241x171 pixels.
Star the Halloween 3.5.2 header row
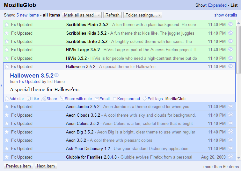(x=7, y=66)
